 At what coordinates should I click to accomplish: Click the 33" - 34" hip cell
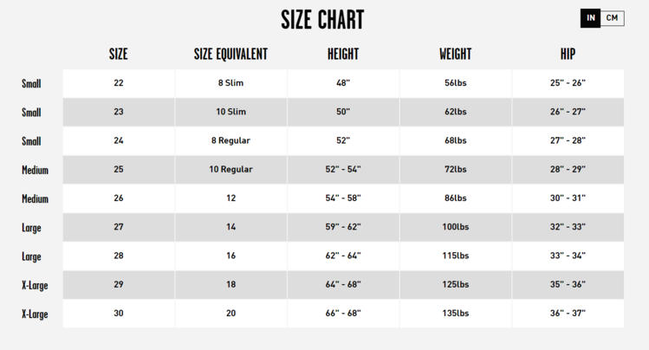point(568,256)
